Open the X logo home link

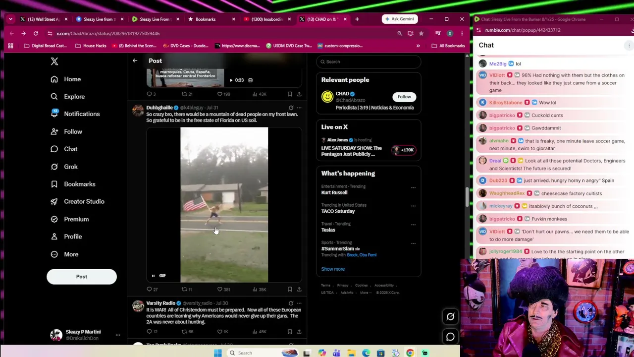coord(54,61)
